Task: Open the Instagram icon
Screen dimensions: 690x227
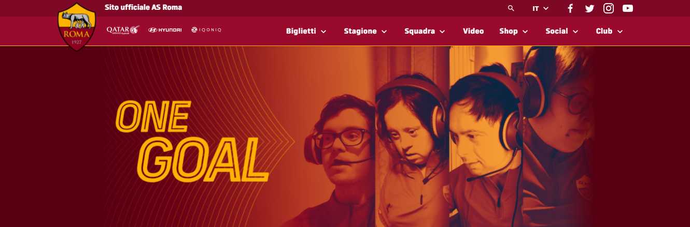Action: coord(609,8)
